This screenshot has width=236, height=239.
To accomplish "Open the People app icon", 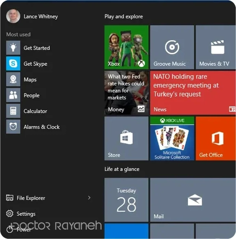I will [13, 95].
